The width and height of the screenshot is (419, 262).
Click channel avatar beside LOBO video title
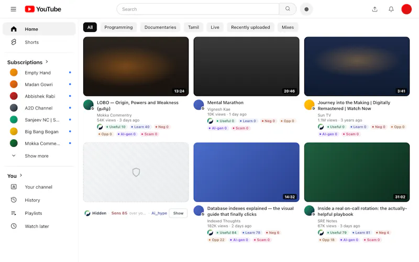[89, 105]
